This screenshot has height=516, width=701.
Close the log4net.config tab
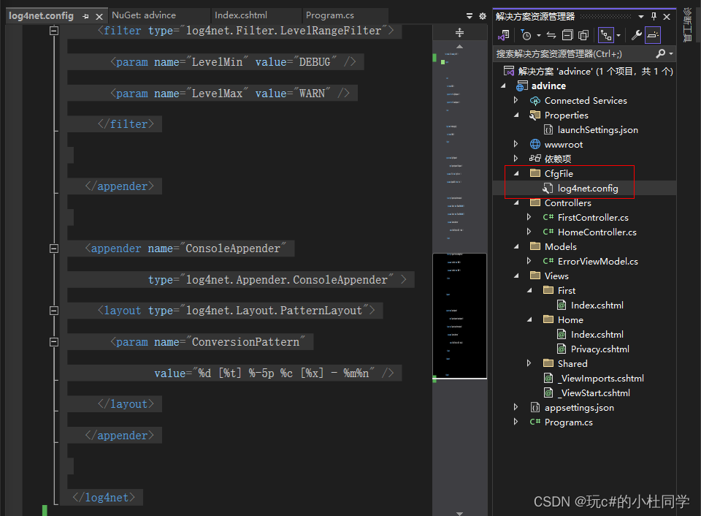(x=99, y=15)
